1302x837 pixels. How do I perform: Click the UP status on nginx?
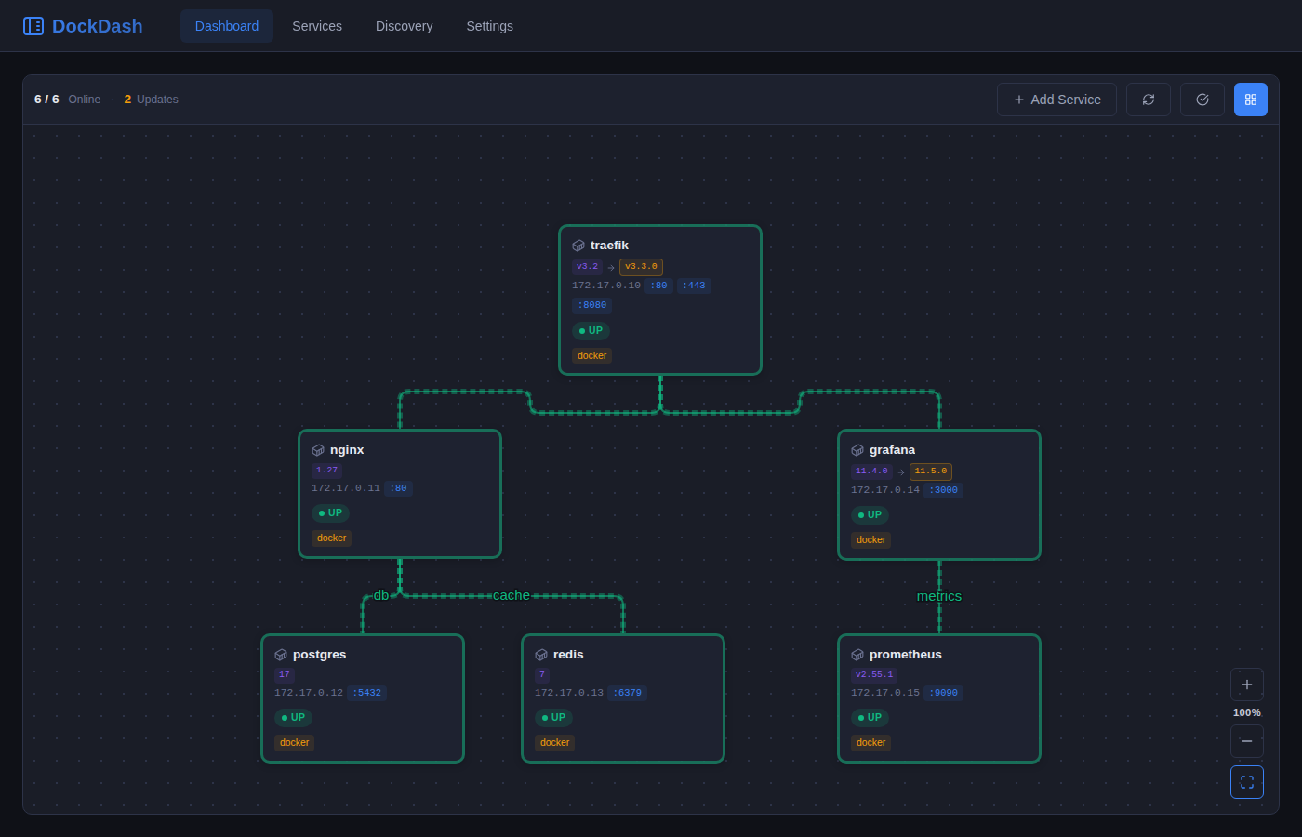tap(330, 513)
